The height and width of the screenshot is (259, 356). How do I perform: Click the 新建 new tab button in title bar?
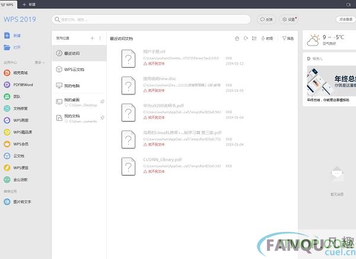tap(29, 4)
